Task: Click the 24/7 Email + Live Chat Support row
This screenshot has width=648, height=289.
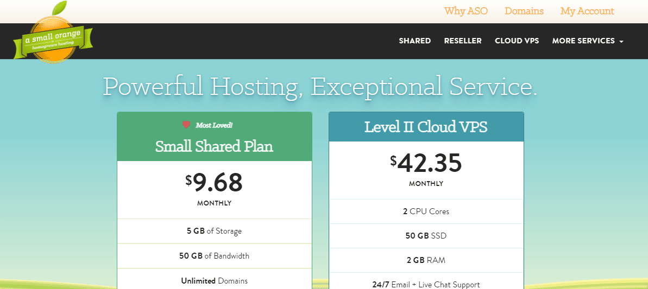Action: click(x=426, y=281)
